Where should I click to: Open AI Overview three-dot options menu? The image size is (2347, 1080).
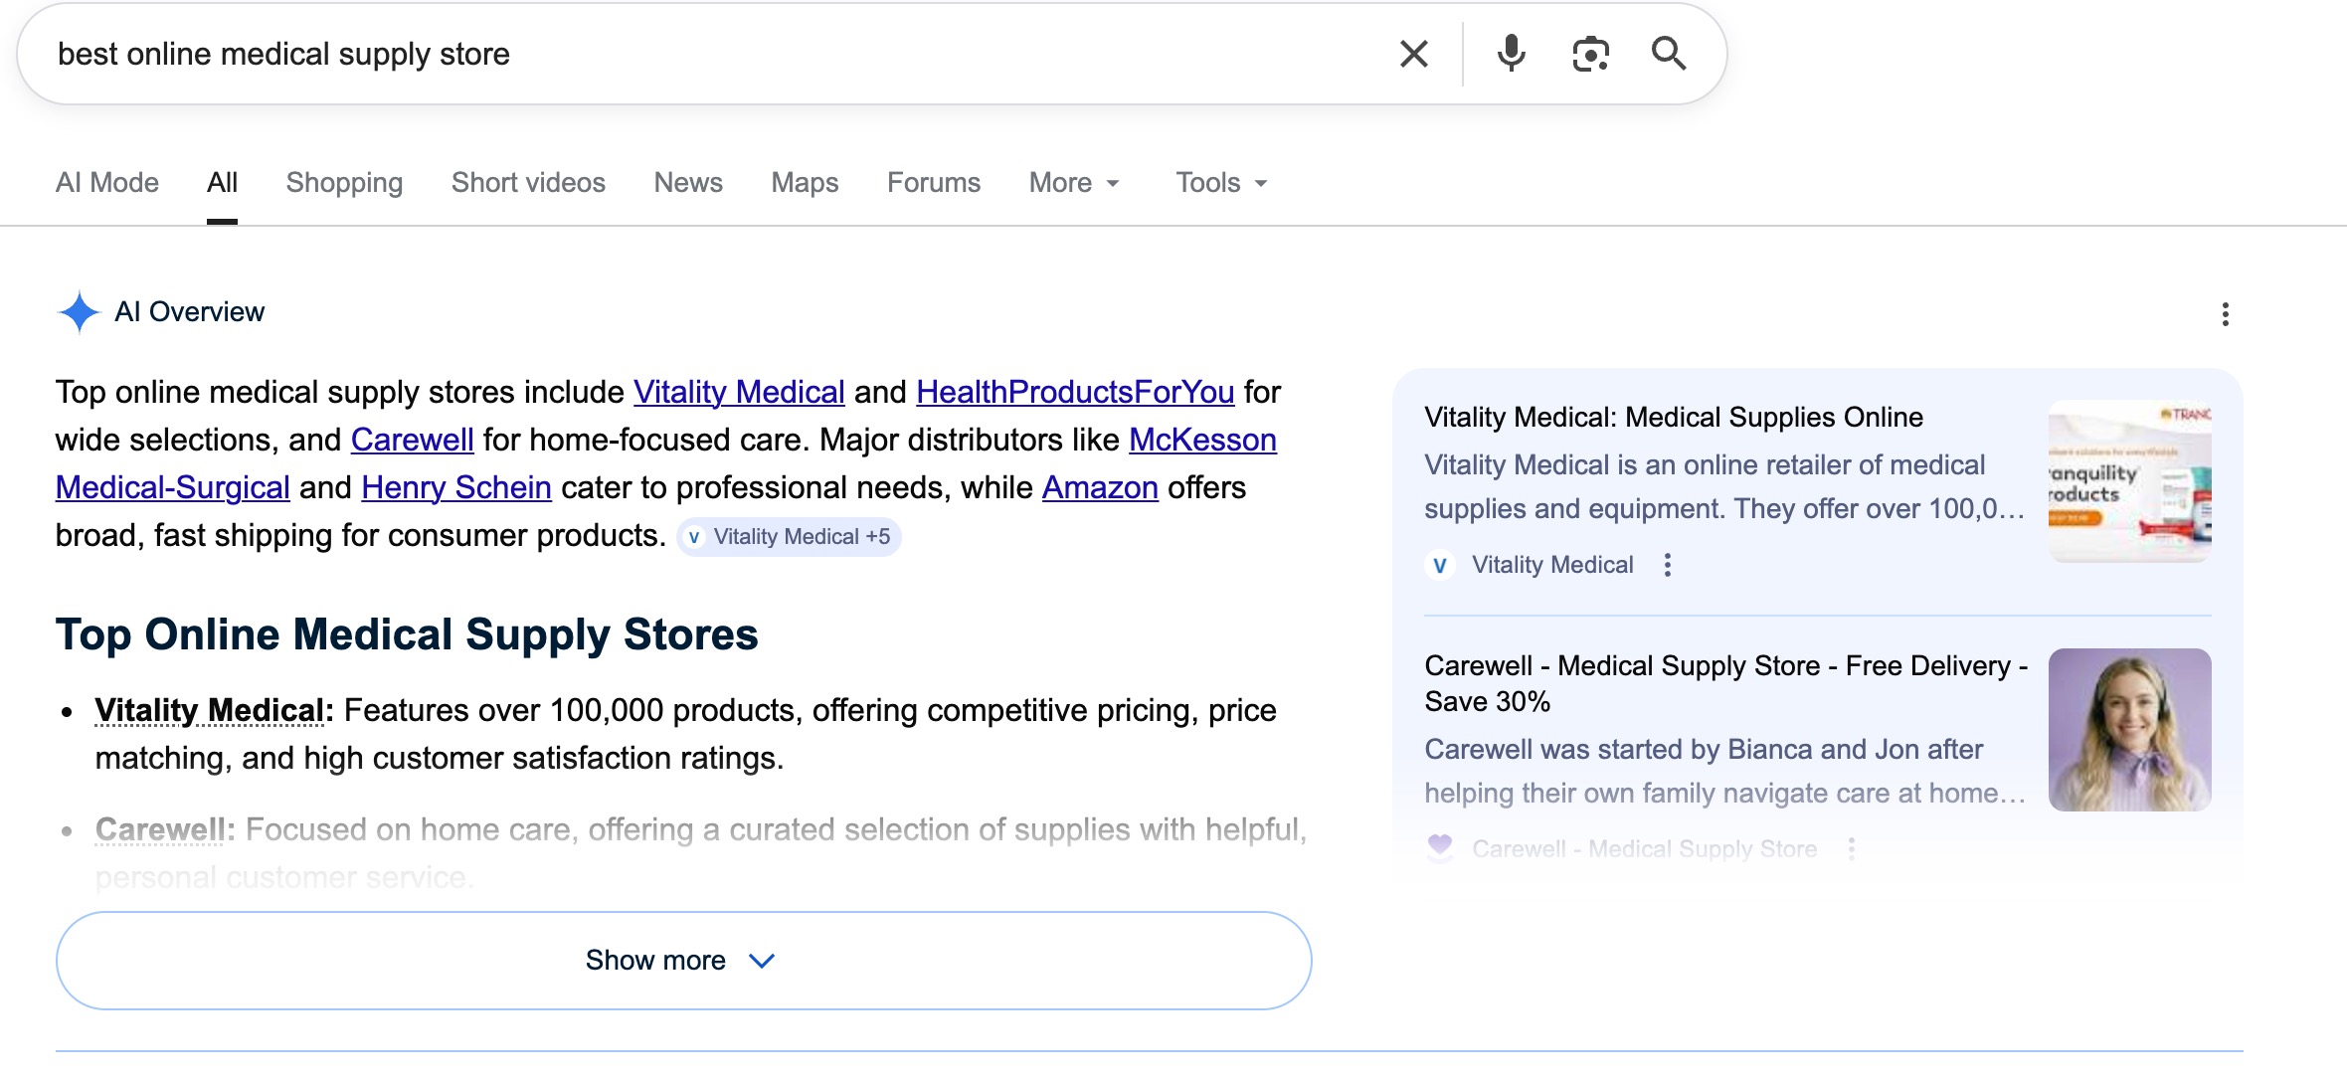click(2225, 314)
